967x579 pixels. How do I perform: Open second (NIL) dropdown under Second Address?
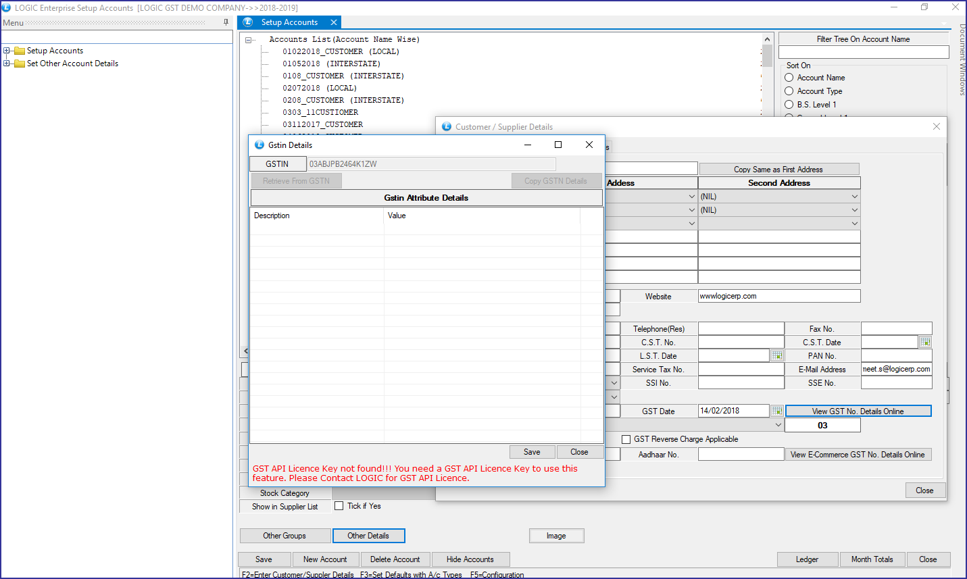point(854,210)
